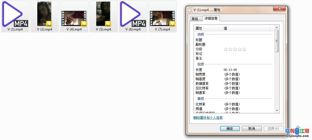The width and height of the screenshot is (312, 140).
Task: Click the properties dialog title bar icon
Action: [x=190, y=10]
